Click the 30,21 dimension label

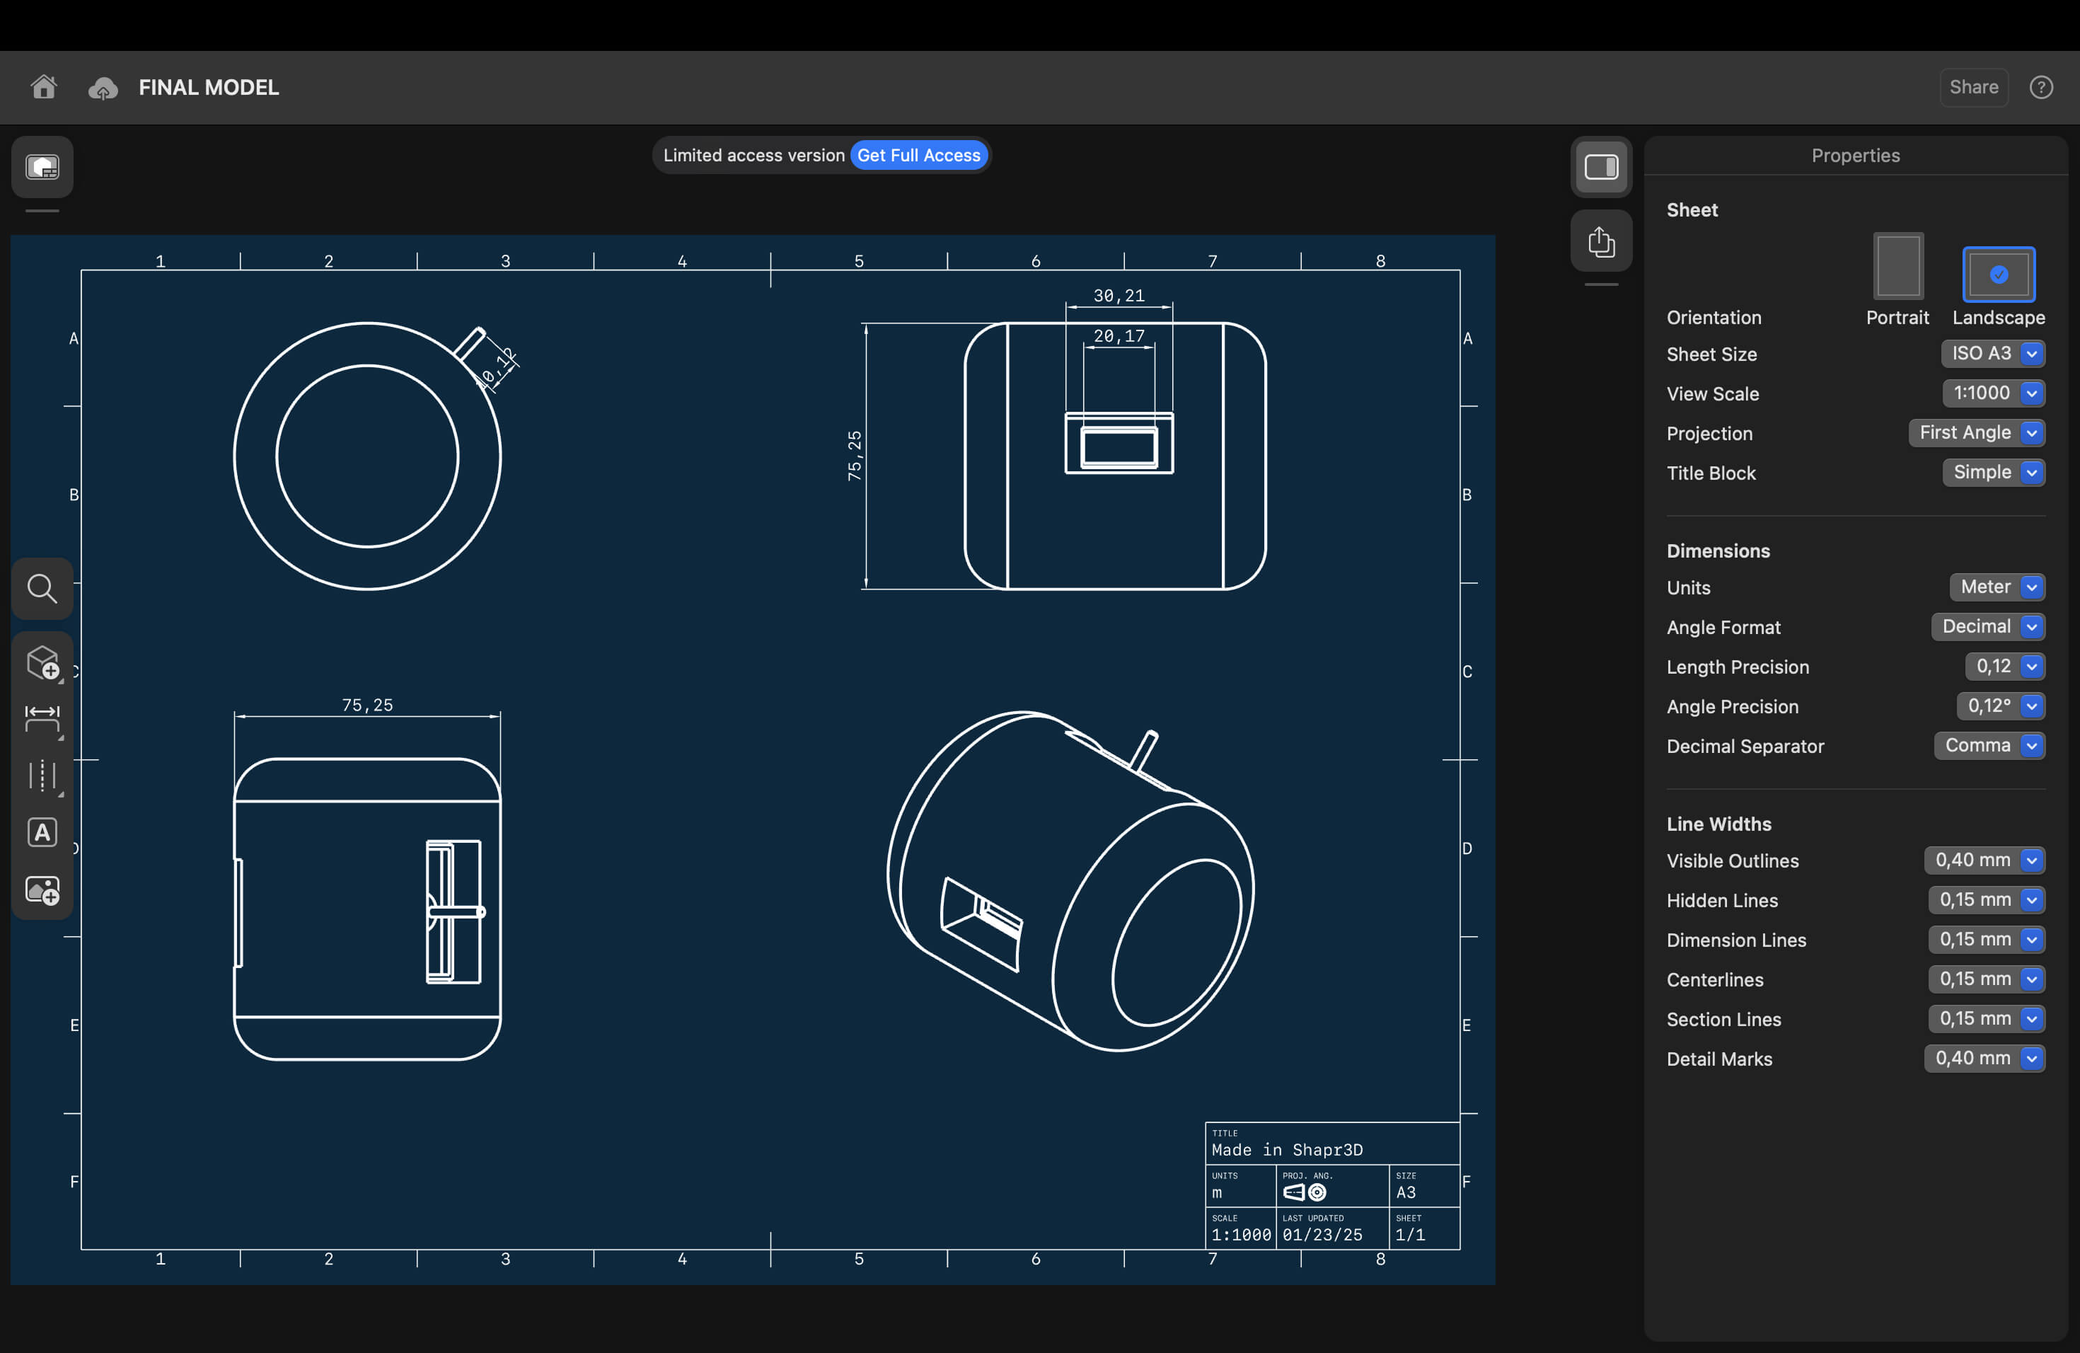[x=1119, y=296]
